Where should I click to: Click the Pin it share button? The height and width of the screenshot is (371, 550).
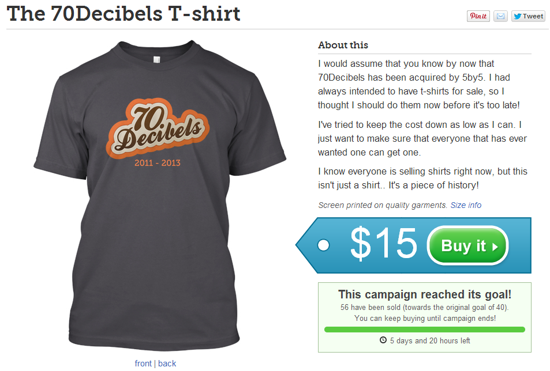pyautogui.click(x=478, y=16)
